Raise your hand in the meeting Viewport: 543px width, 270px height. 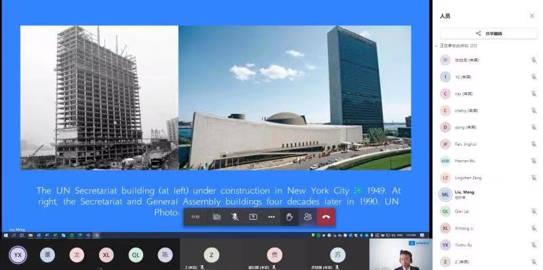290,217
